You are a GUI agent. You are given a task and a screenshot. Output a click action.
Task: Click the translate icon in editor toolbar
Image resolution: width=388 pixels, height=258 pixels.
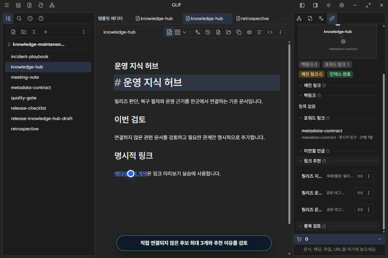[198, 32]
